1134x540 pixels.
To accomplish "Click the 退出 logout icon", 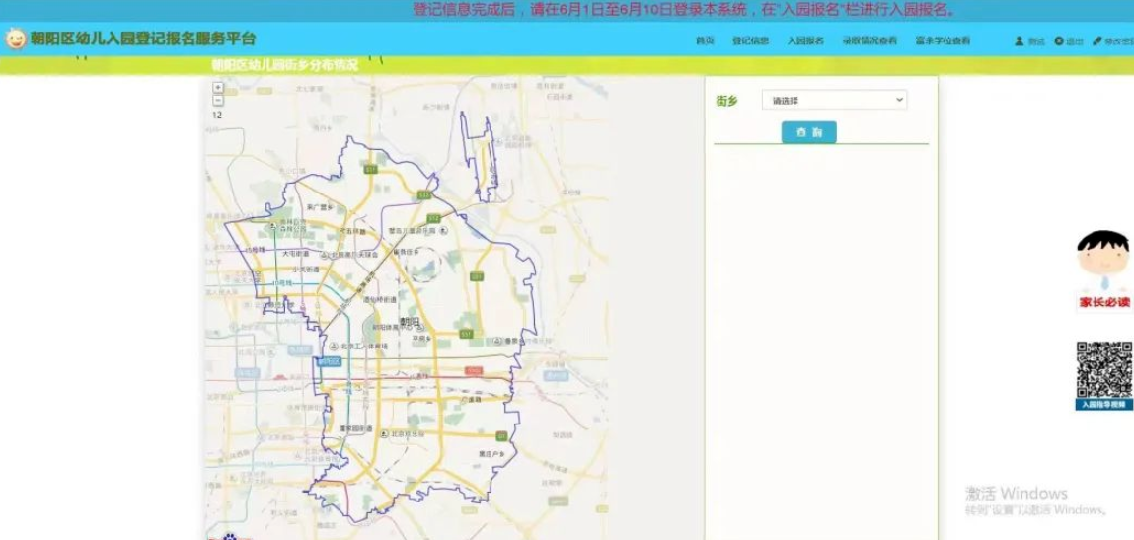I will point(1059,41).
